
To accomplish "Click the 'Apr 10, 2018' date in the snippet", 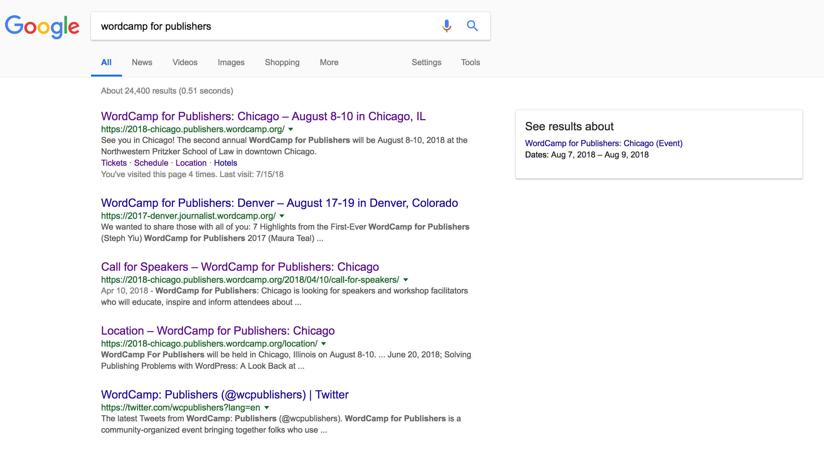I will coord(124,291).
